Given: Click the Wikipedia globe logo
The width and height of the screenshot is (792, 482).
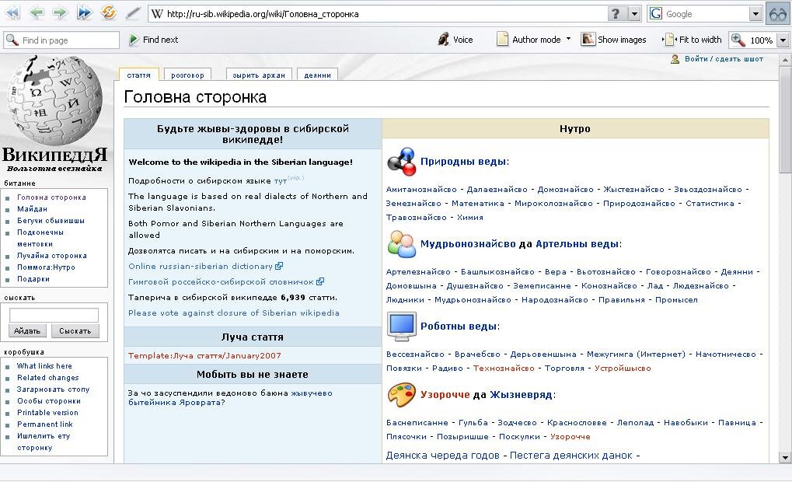Looking at the screenshot, I should [54, 100].
